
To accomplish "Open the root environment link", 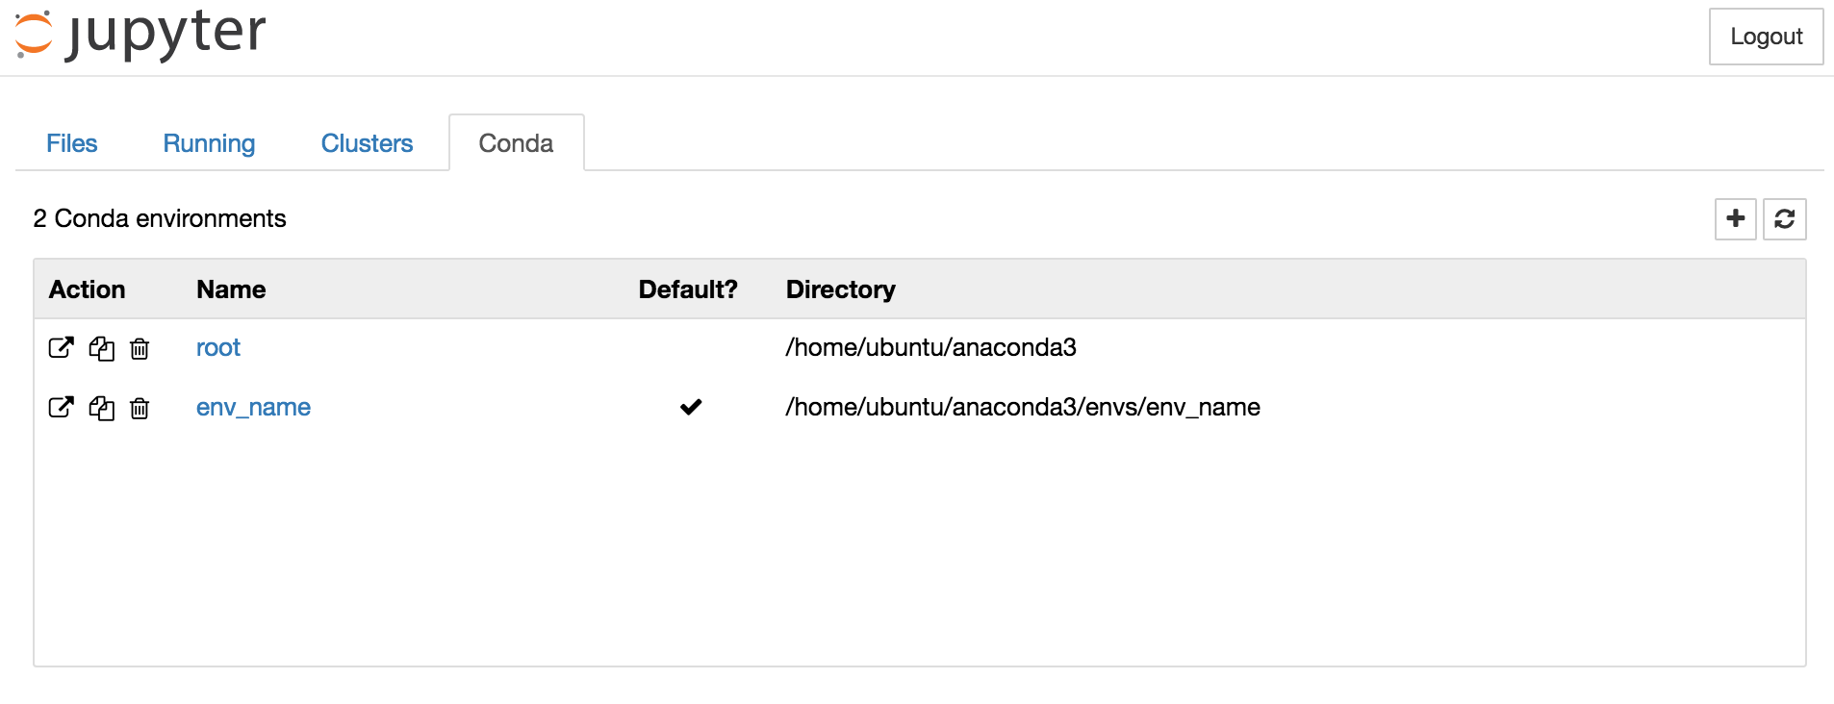I will 218,348.
